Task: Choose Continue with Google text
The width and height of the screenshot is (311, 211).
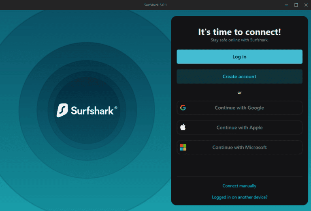Action: pos(239,108)
